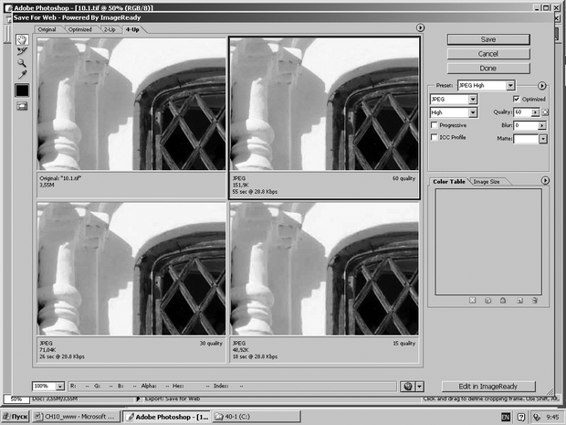This screenshot has width=566, height=425.
Task: Open the preview in browser icon
Action: 407,387
